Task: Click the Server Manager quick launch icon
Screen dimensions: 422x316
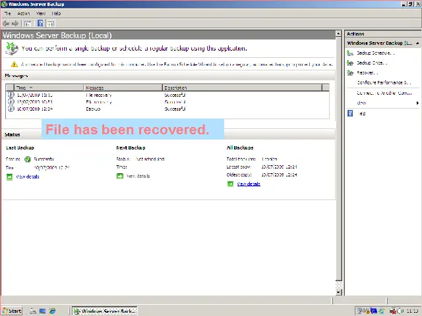Action: 33,311
